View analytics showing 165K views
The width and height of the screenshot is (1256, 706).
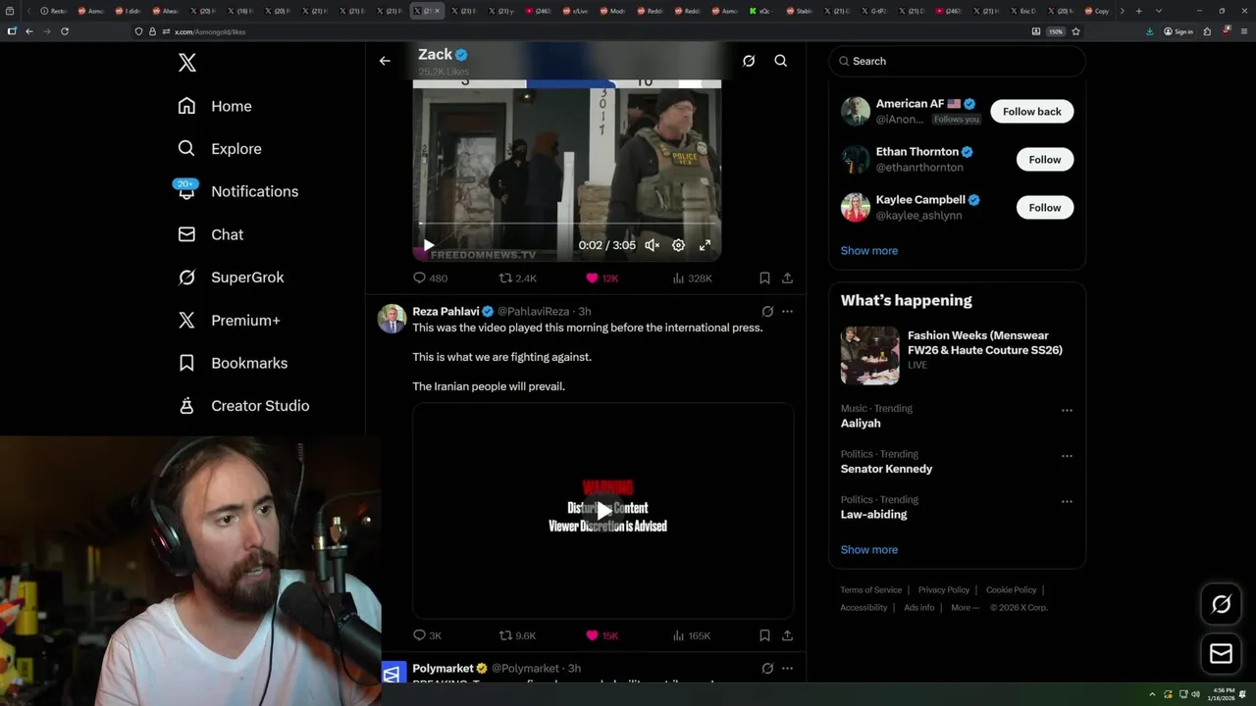click(x=692, y=635)
